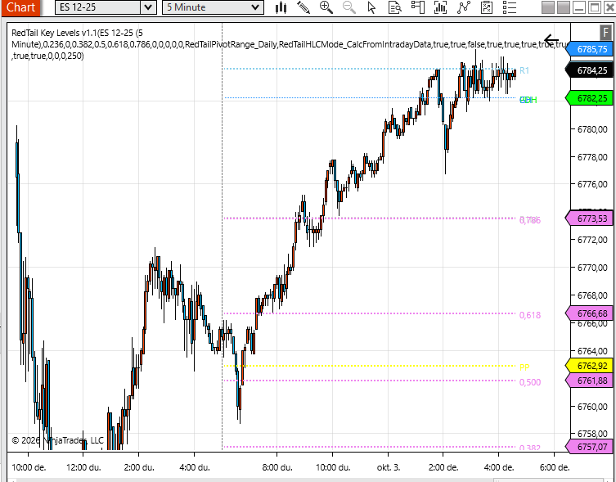Viewport: 616px width, 482px height.
Task: Click the zoom in magnifier
Action: point(326,7)
